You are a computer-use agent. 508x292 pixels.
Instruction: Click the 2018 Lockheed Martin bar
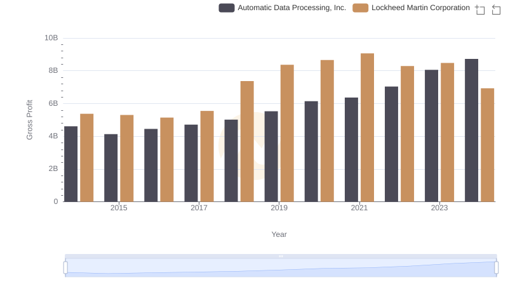point(247,141)
